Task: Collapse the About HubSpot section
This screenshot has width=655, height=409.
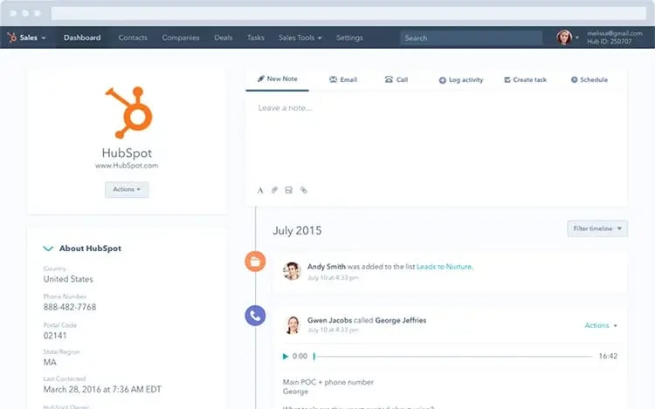Action: [48, 249]
